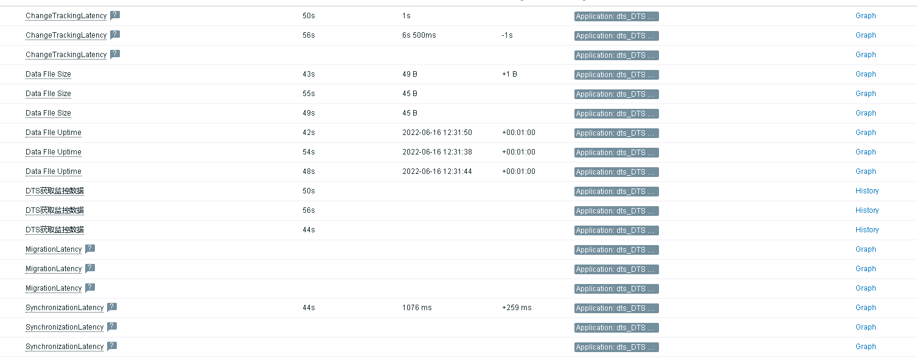The width and height of the screenshot is (917, 360).
Task: Click help icon beside the first MigrationLatency item
Action: [x=90, y=249]
